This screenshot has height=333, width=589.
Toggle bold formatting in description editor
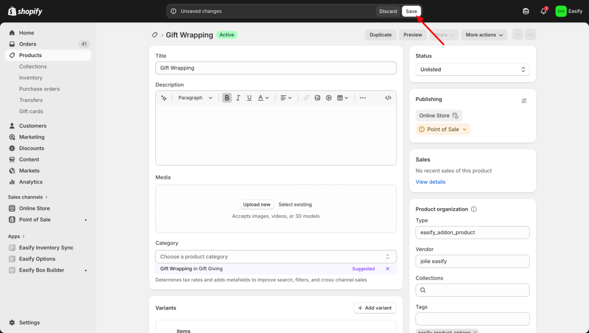(x=227, y=98)
